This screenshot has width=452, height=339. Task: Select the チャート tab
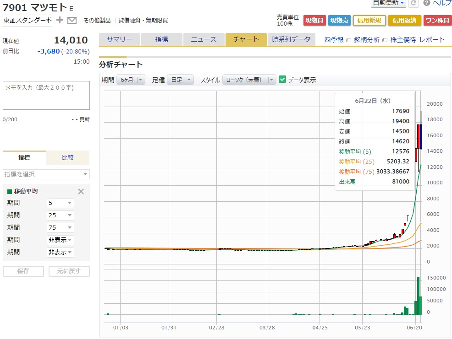click(246, 39)
